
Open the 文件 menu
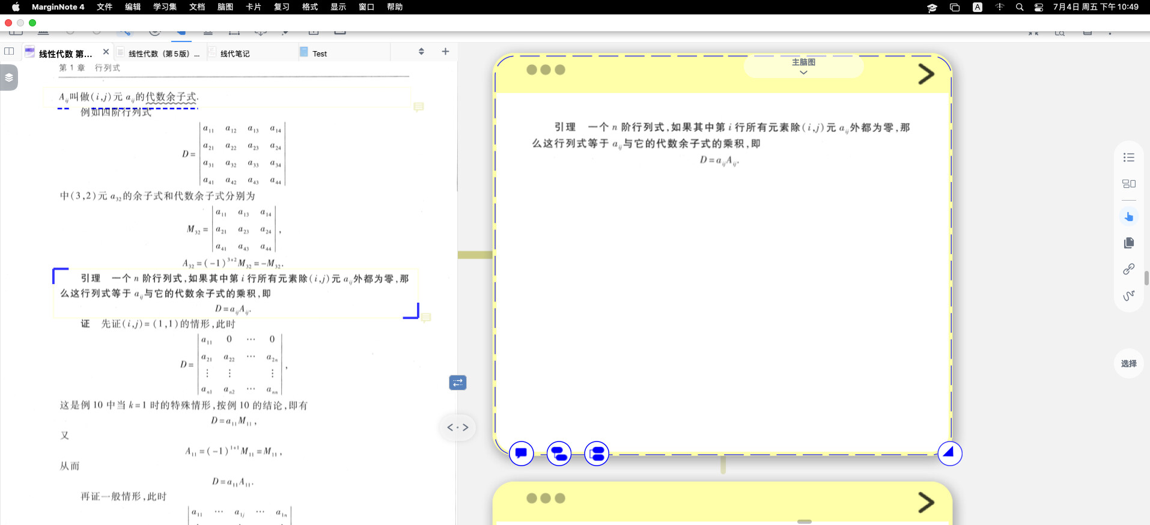105,7
